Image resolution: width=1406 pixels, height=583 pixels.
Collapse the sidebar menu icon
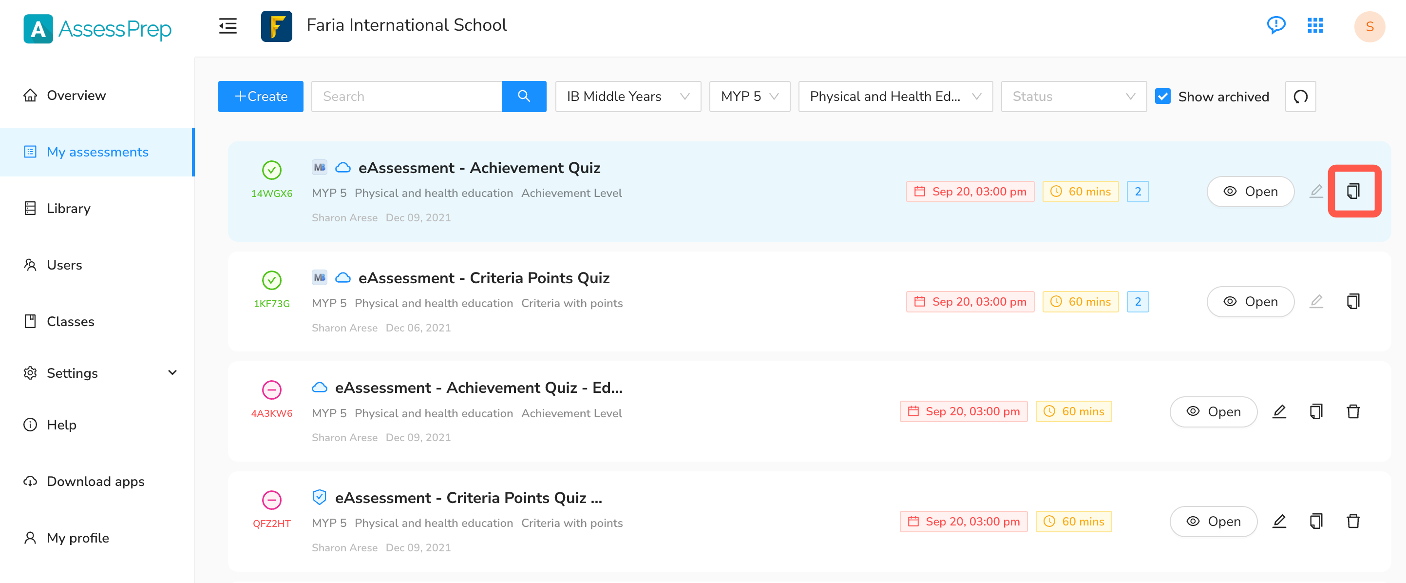pos(228,26)
